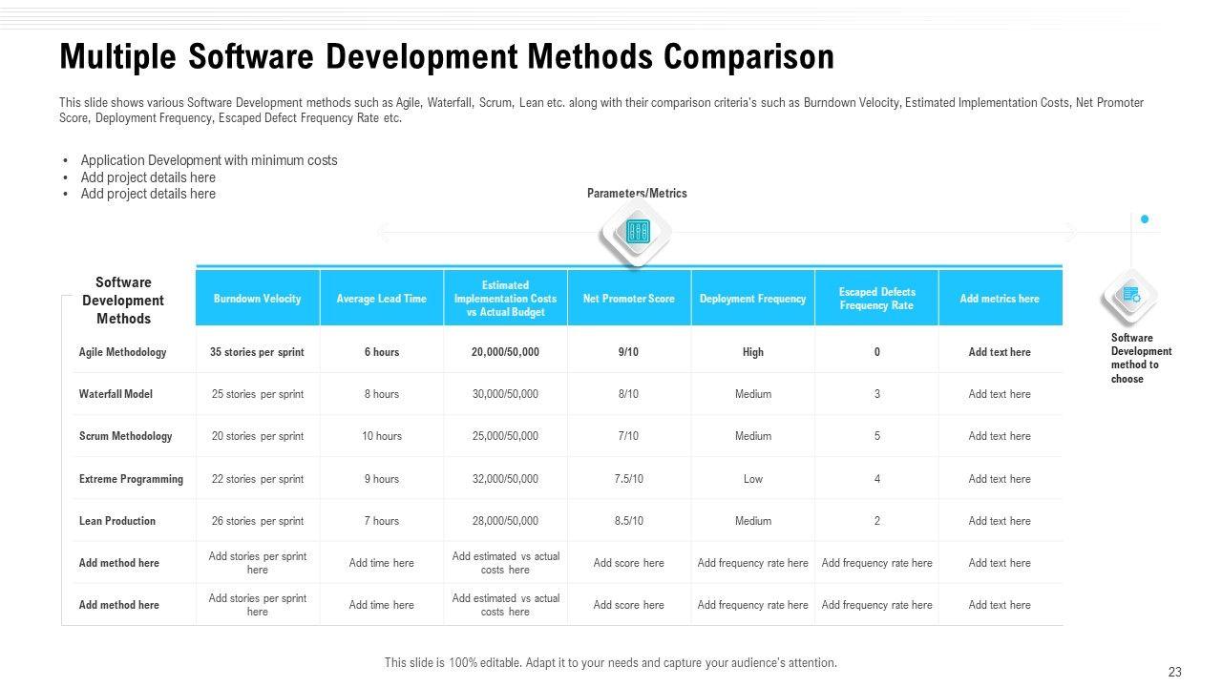
Task: Click the '100% editable' footer note
Action: point(611,662)
